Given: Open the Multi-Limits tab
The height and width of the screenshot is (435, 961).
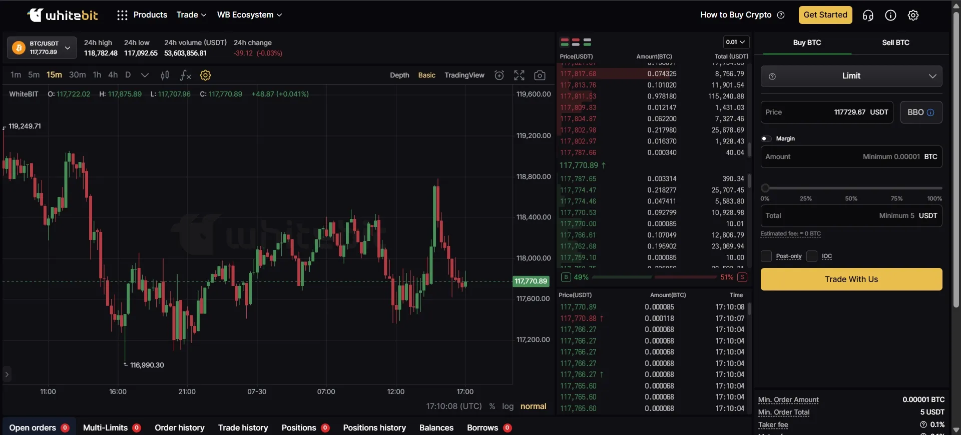Looking at the screenshot, I should click(x=112, y=427).
